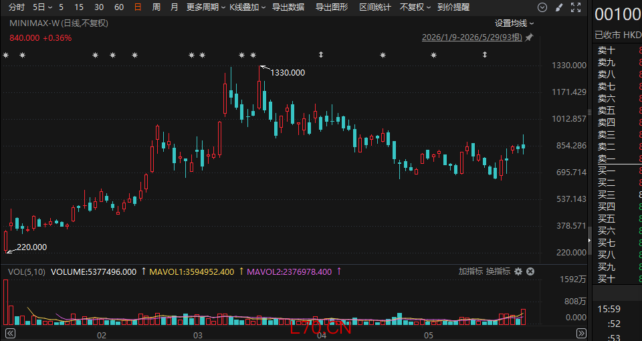Open the 不复权 adjustment dropdown

point(415,7)
